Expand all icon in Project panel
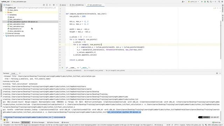This screenshot has width=224, height=126. pos(47,5)
